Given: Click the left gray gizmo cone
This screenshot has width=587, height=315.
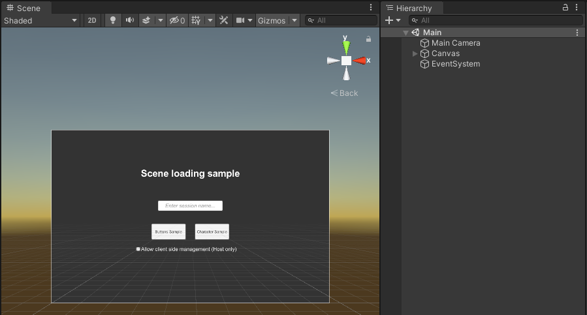Looking at the screenshot, I should click(x=333, y=61).
